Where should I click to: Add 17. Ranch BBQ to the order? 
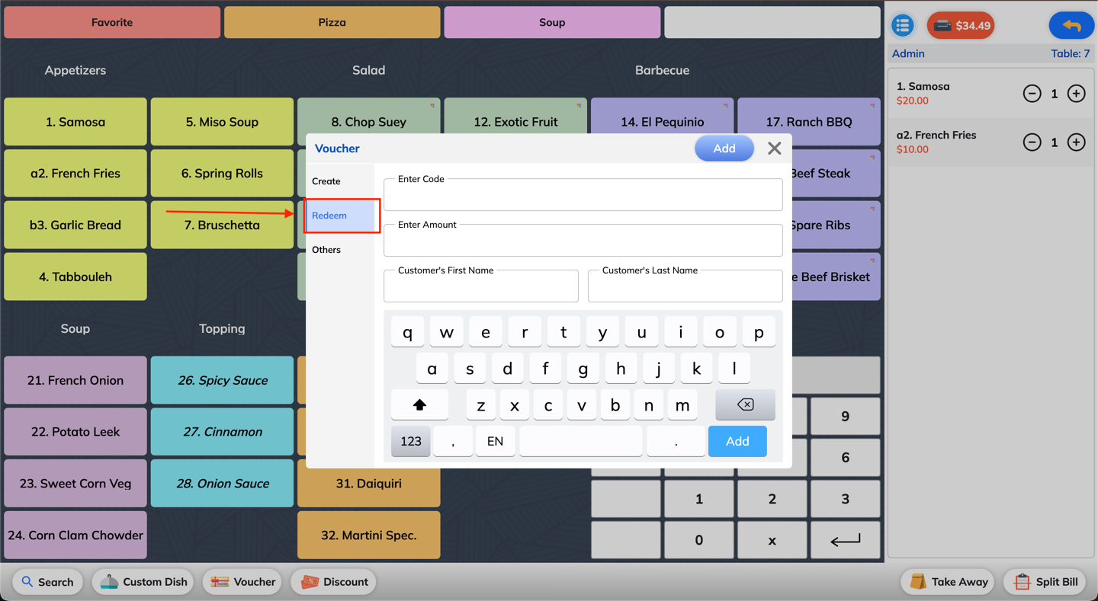(809, 122)
